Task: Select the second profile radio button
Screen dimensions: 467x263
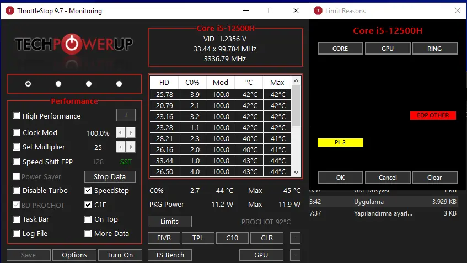Action: click(58, 84)
